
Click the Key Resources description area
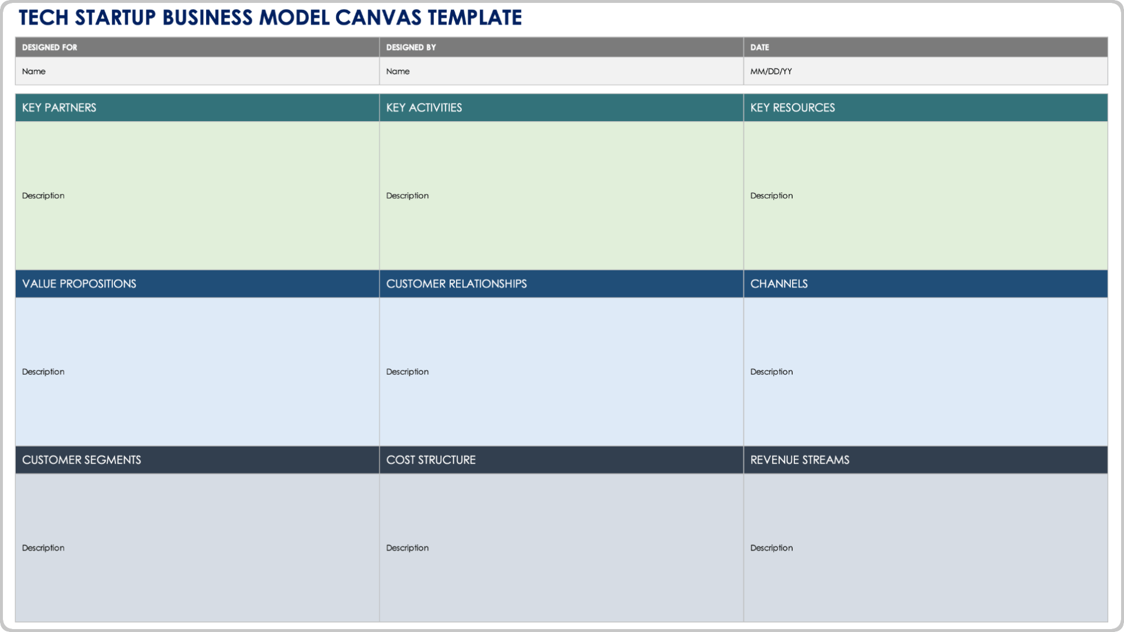point(925,195)
